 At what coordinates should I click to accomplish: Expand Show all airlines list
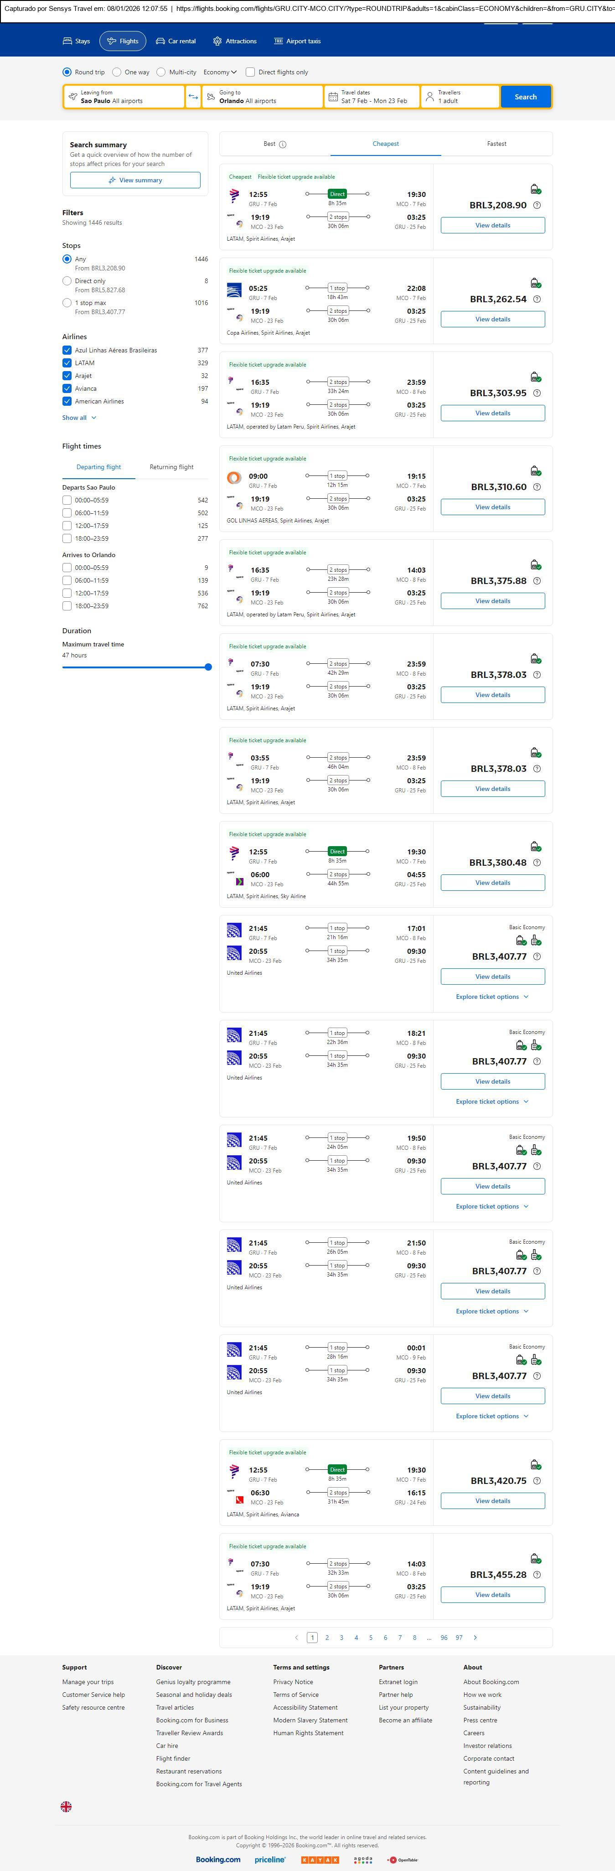pos(79,418)
